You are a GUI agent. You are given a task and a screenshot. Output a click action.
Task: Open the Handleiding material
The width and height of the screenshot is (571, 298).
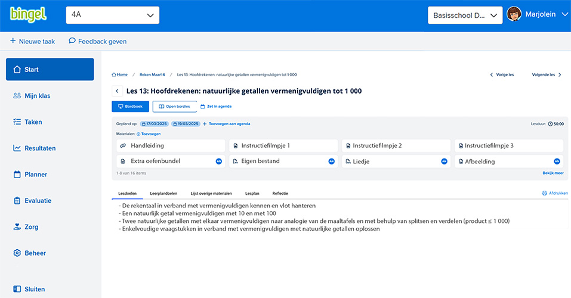click(171, 145)
